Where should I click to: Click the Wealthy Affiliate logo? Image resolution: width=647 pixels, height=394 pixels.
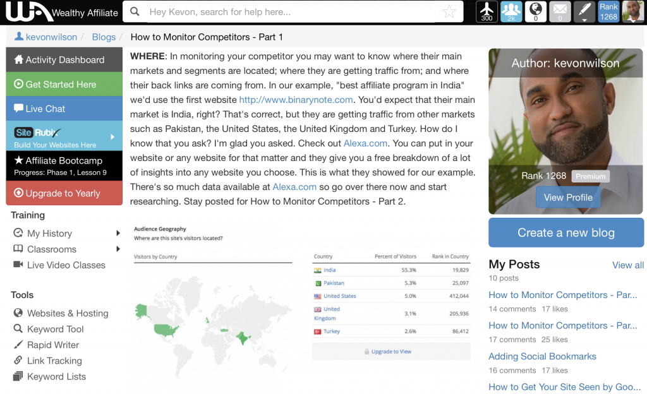[62, 11]
